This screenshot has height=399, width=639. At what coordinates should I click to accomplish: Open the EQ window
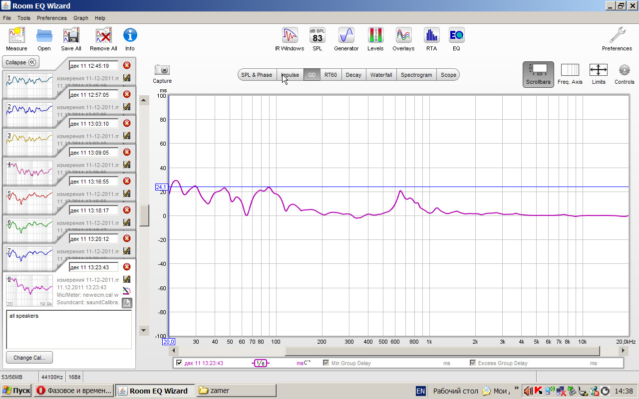tap(456, 39)
